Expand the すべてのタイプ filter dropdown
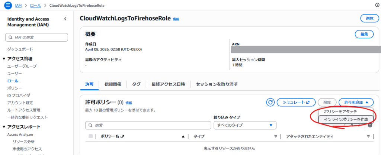The width and height of the screenshot is (381, 155). click(245, 125)
